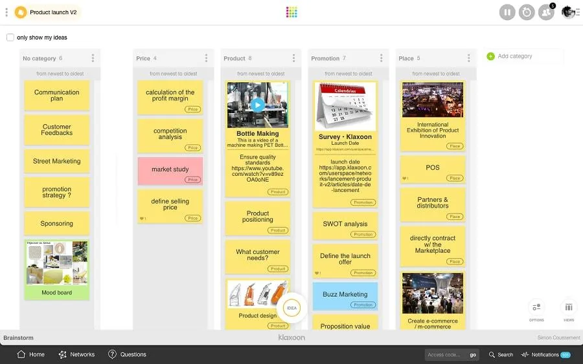Open the Create e-commerce photo thumbnail
The image size is (583, 364).
point(433,293)
